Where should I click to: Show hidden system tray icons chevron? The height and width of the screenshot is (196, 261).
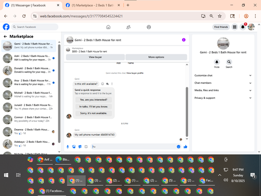[x=220, y=175]
